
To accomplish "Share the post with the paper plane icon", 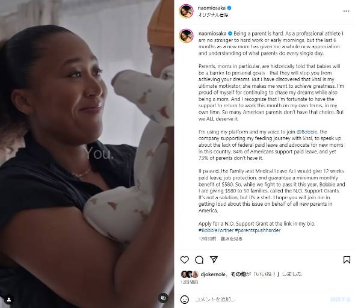I will tap(214, 259).
